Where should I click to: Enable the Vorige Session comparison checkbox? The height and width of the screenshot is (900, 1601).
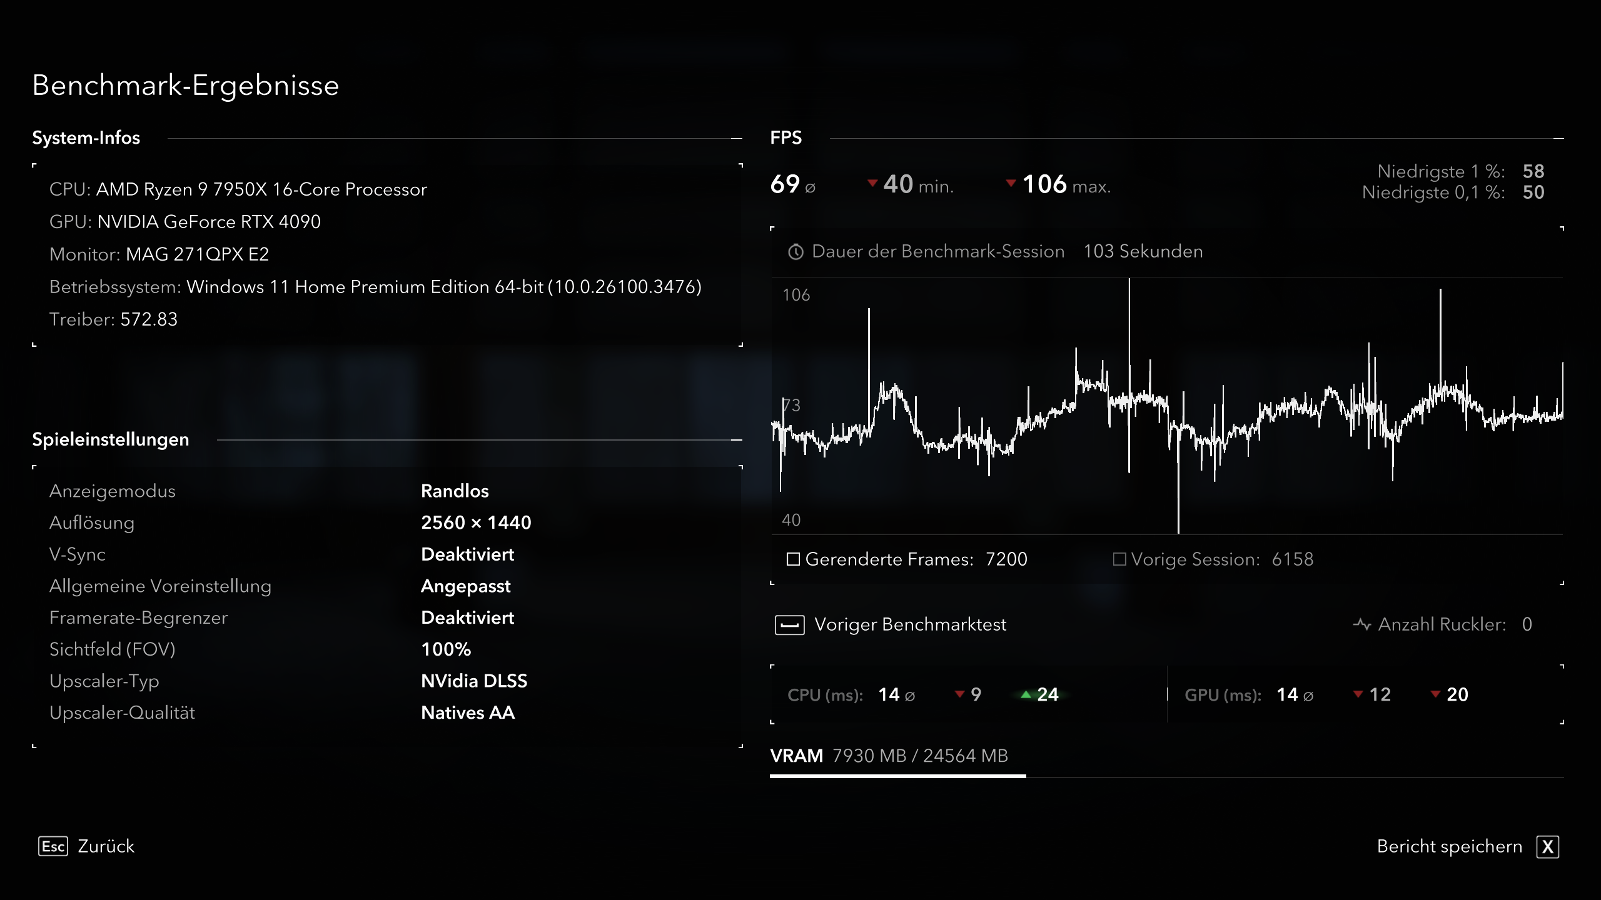tap(1119, 559)
